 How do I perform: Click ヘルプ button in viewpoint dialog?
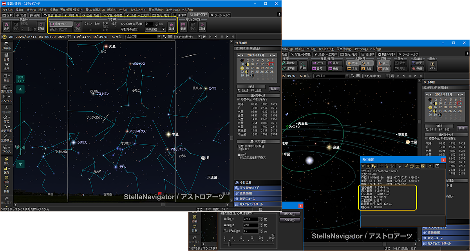[290, 220]
